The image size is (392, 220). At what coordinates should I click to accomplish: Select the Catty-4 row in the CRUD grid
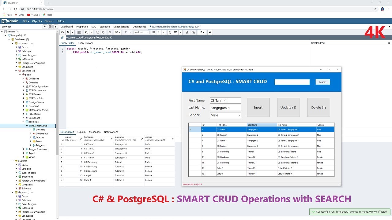pos(261,174)
